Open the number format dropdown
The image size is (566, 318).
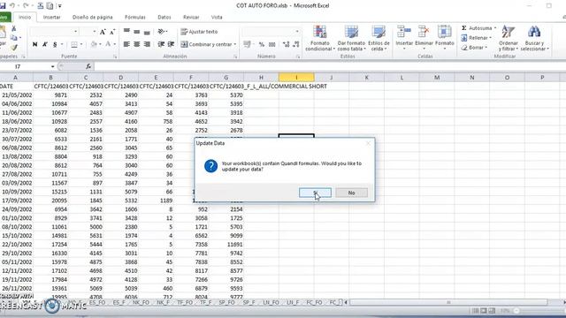297,32
